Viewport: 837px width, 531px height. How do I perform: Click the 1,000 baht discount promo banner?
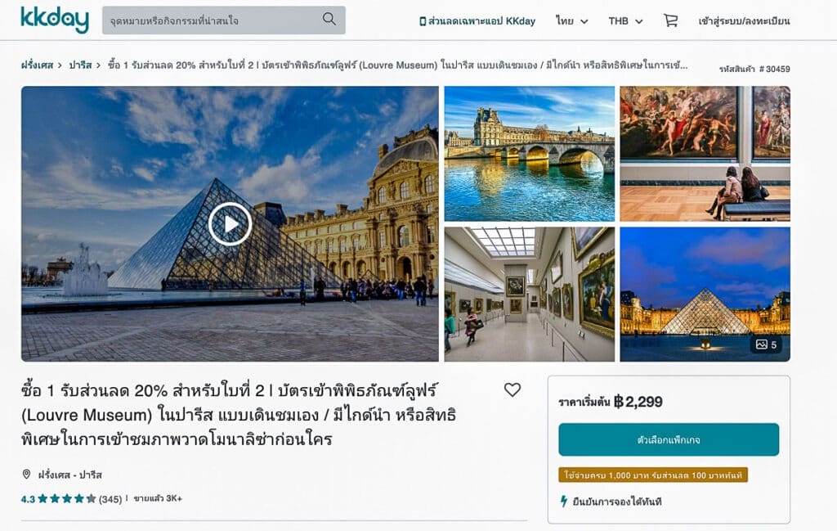[x=653, y=475]
